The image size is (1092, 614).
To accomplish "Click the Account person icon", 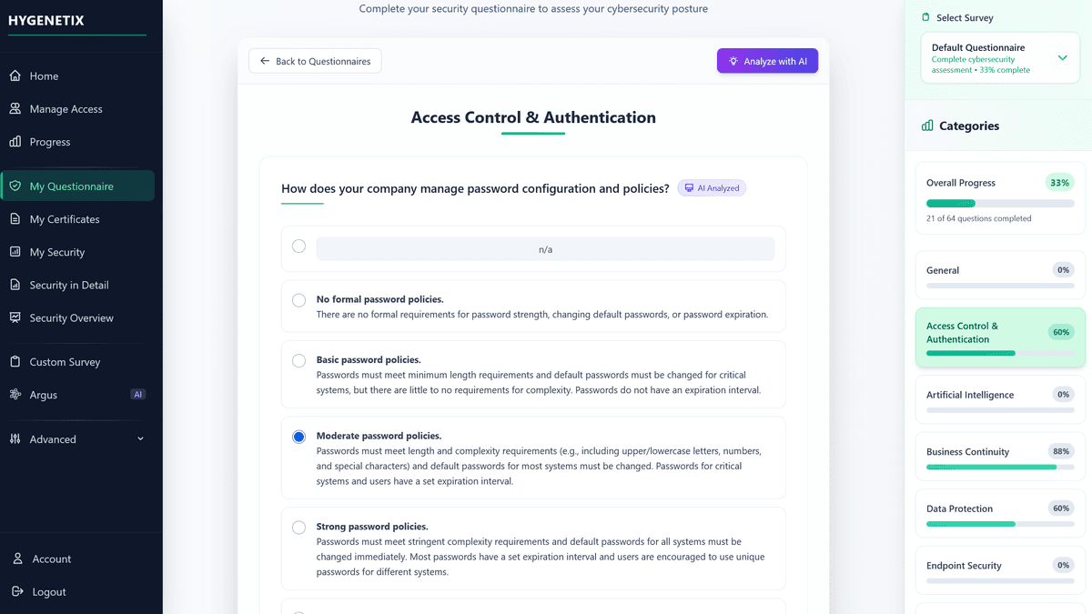I will coord(17,559).
